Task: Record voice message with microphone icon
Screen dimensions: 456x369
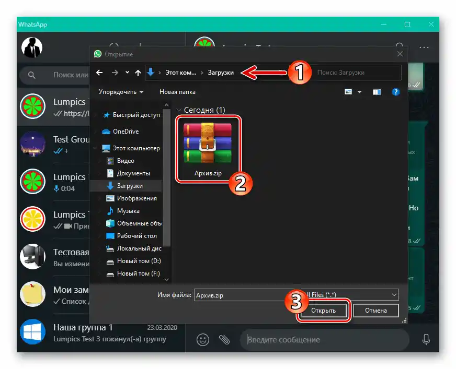Action: point(426,339)
